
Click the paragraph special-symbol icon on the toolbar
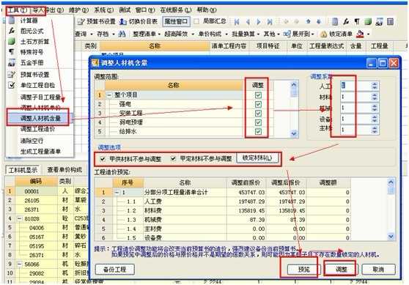tap(357, 22)
